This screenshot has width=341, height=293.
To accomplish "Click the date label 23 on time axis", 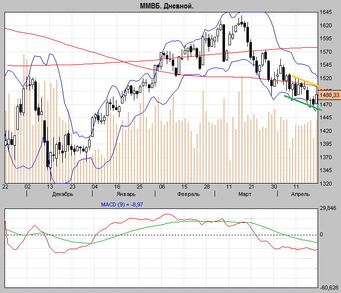I will [x=72, y=187].
